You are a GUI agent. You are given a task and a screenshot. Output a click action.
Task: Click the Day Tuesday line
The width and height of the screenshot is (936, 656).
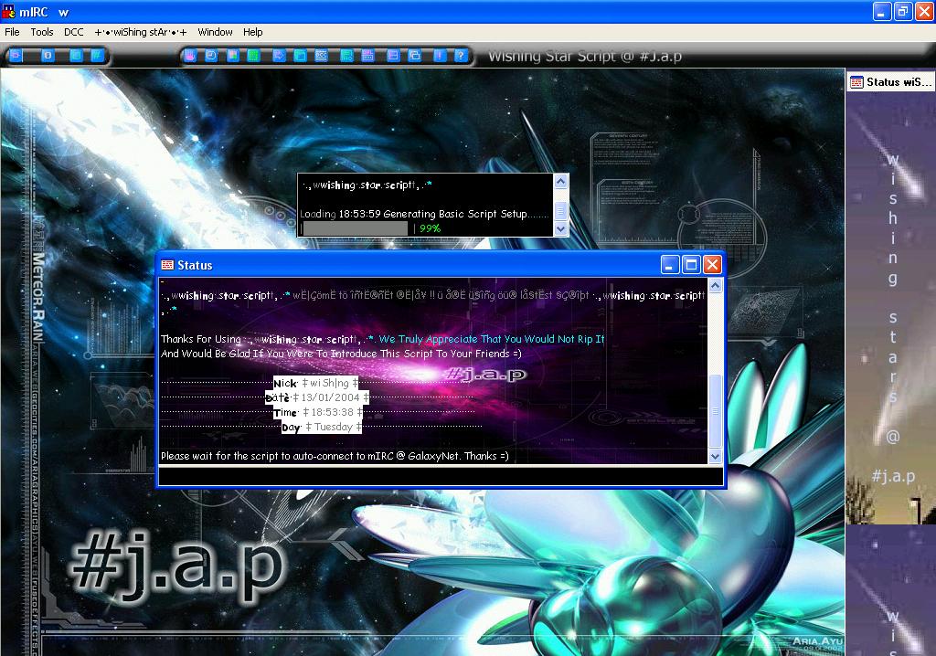point(321,428)
